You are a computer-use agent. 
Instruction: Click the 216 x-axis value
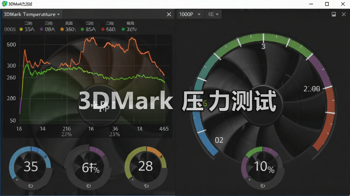pyautogui.click(x=67, y=129)
